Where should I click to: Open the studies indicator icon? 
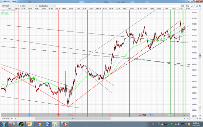point(192,6)
